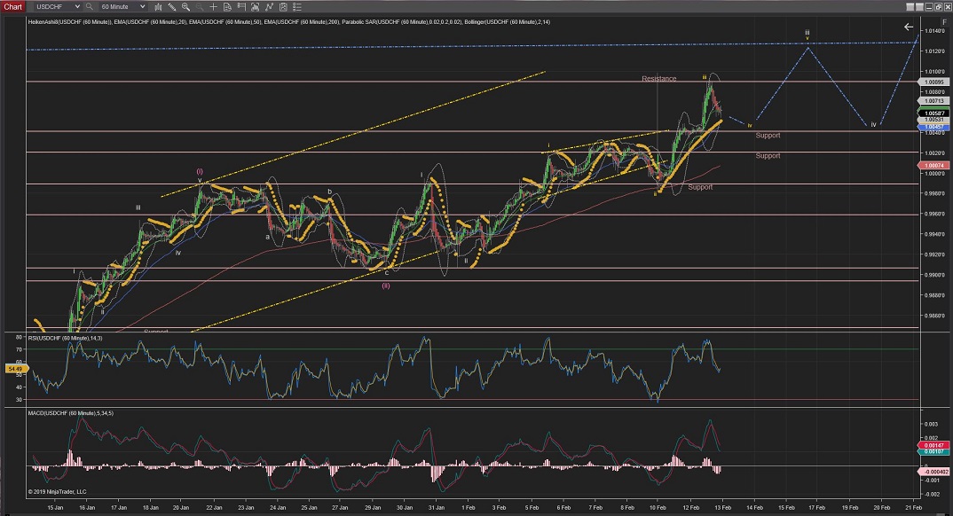Select the indicator label text at chart top
The height and width of the screenshot is (516, 953).
point(289,22)
